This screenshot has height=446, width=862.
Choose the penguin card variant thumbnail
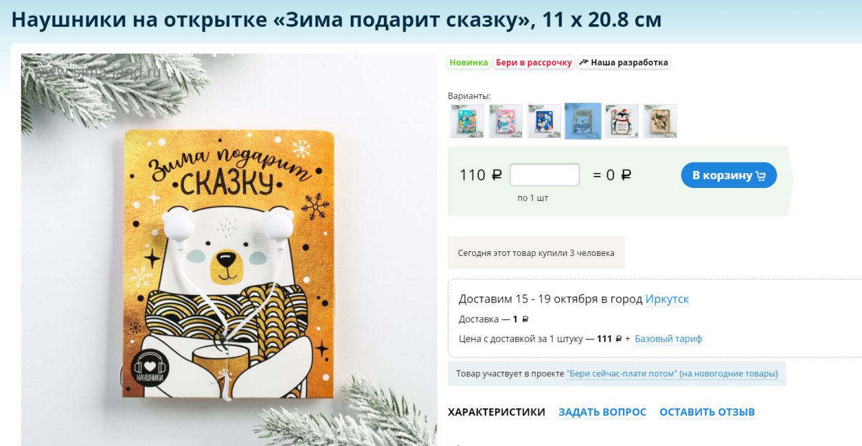click(x=622, y=121)
